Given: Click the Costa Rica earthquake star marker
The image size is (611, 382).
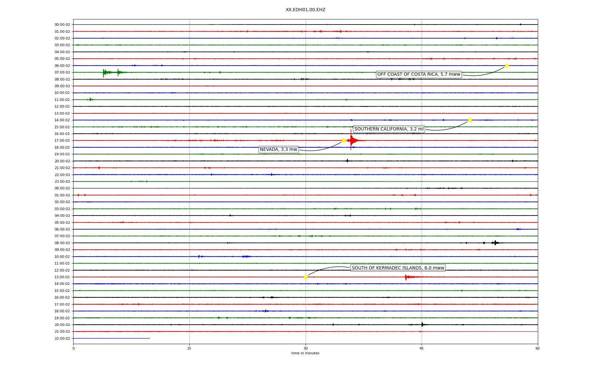Looking at the screenshot, I should click(507, 66).
